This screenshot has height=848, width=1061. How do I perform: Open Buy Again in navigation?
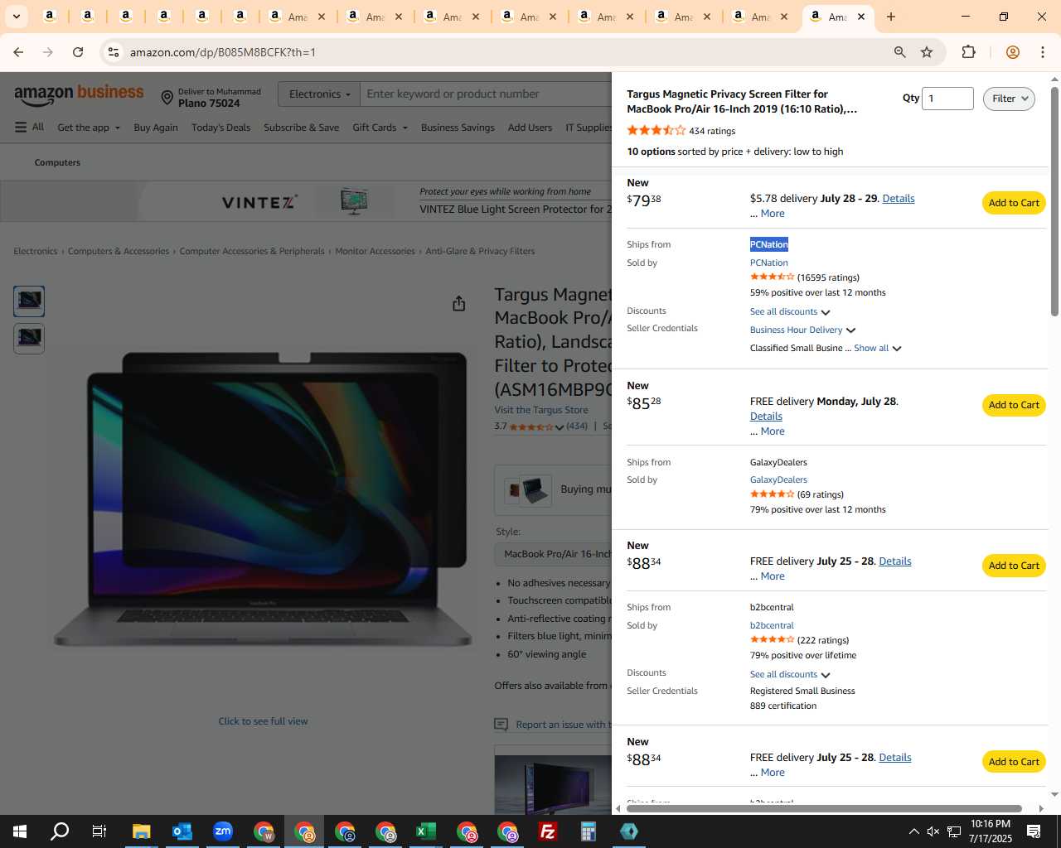coord(156,128)
